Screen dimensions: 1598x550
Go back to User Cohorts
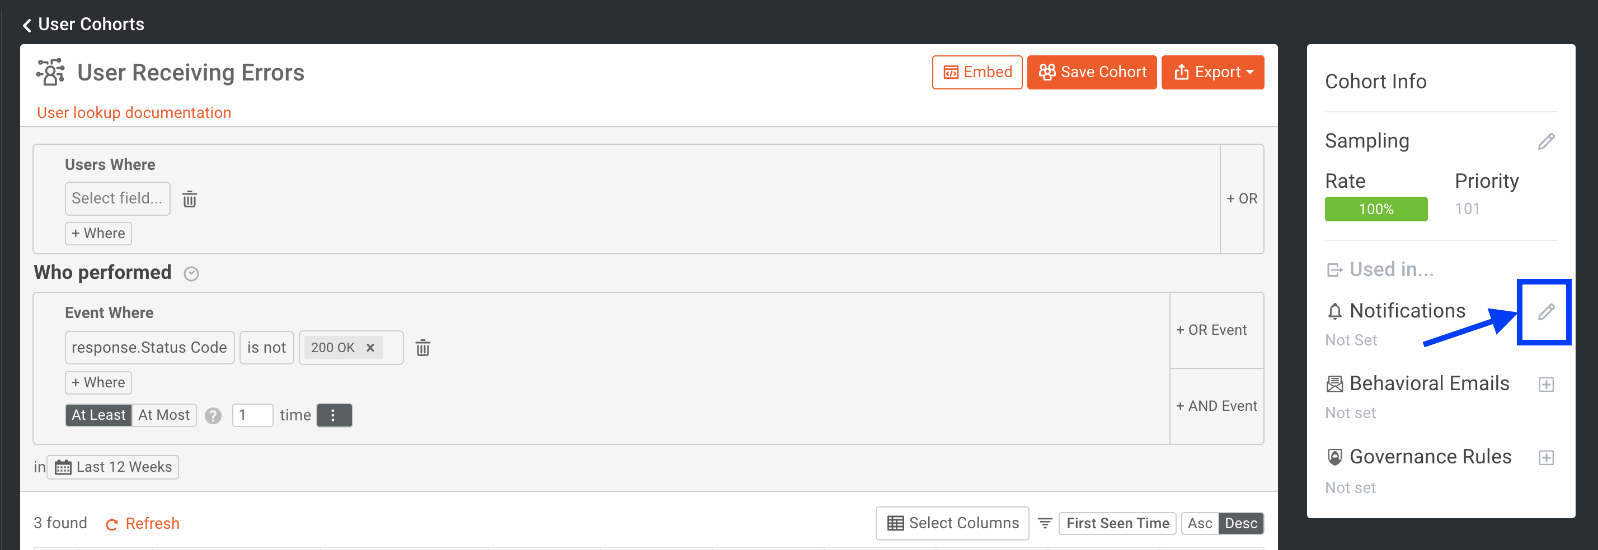click(x=83, y=24)
